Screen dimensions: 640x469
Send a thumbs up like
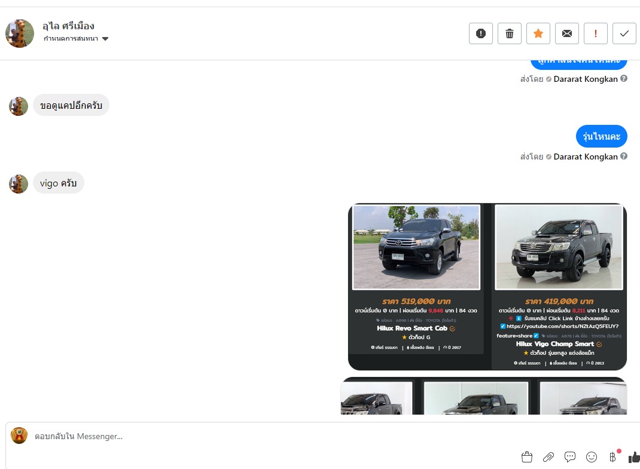point(634,457)
